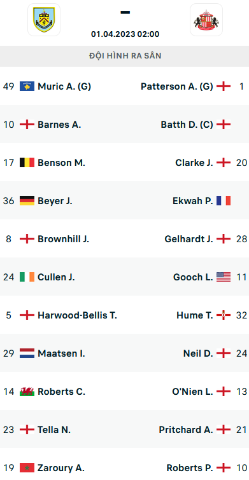Open Harwood-Bellis T. player page
The width and height of the screenshot is (249, 480).
point(77,315)
